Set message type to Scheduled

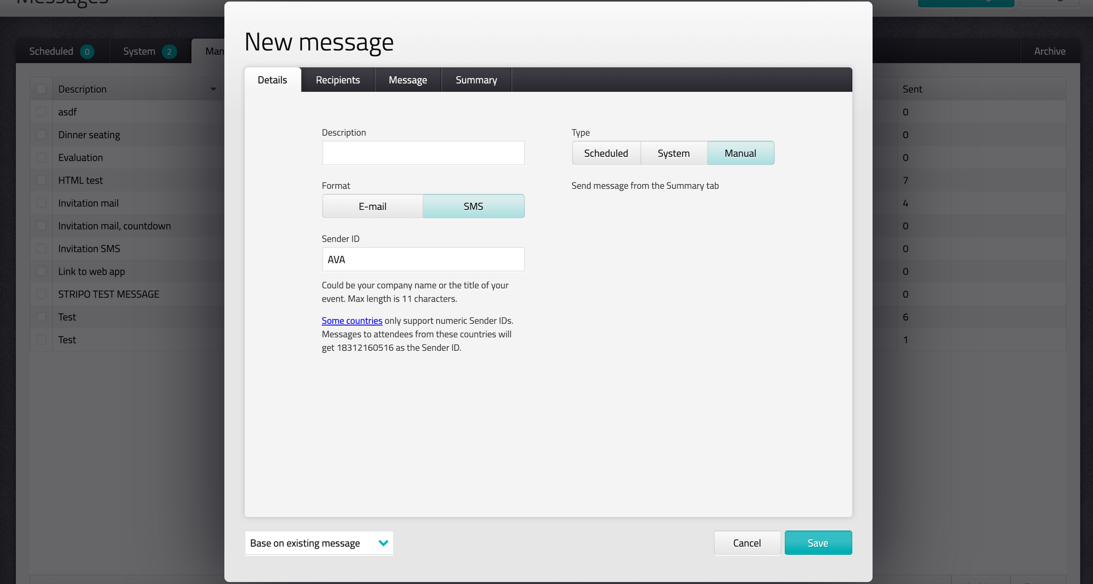click(x=606, y=154)
